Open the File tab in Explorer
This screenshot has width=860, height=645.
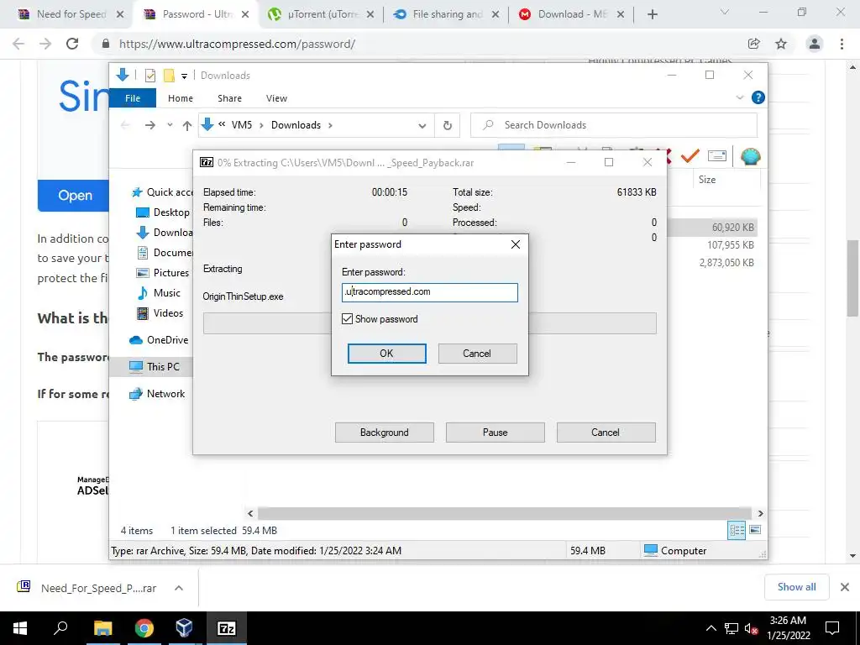(133, 98)
